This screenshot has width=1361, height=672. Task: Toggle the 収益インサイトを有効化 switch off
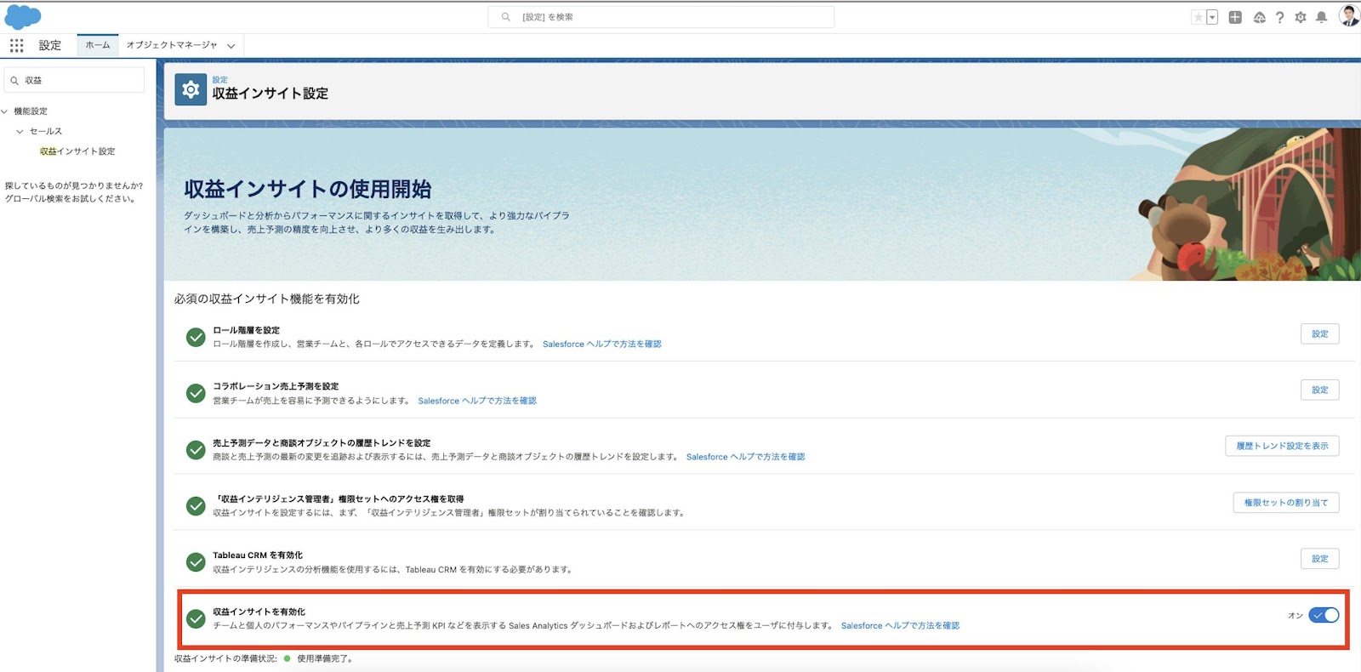tap(1324, 615)
